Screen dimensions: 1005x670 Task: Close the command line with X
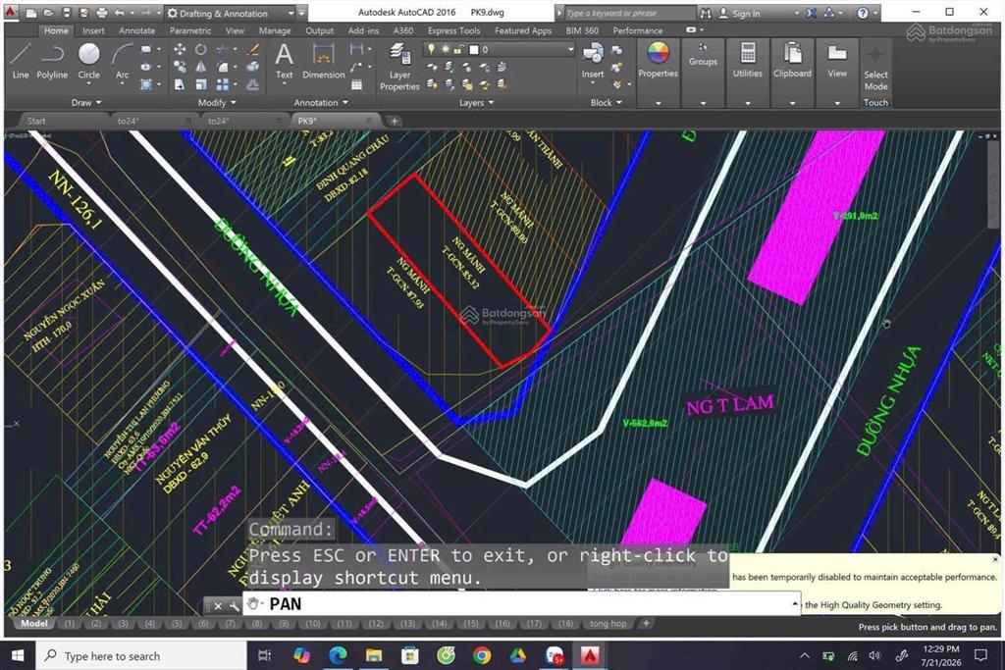tap(217, 604)
